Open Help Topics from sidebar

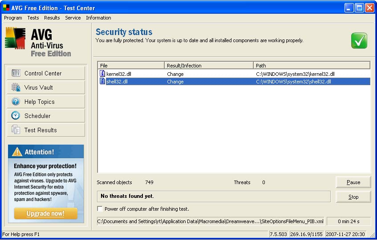pyautogui.click(x=46, y=101)
